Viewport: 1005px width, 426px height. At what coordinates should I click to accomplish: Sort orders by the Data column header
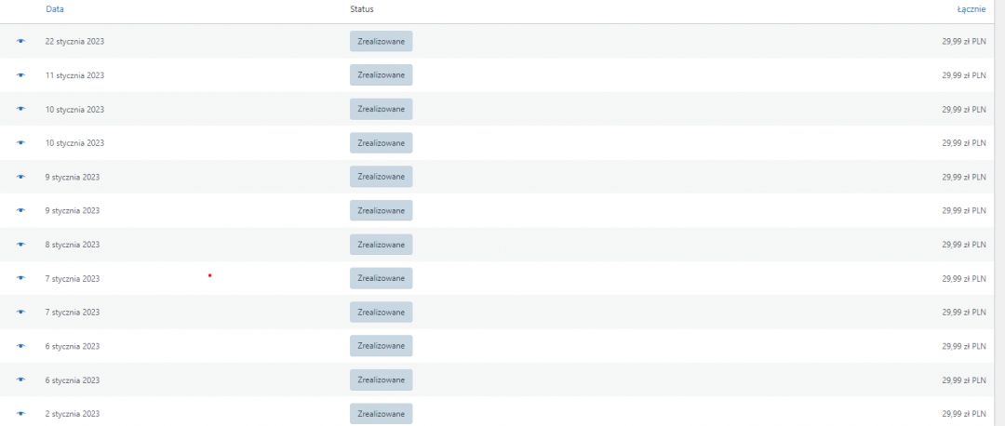[x=54, y=8]
